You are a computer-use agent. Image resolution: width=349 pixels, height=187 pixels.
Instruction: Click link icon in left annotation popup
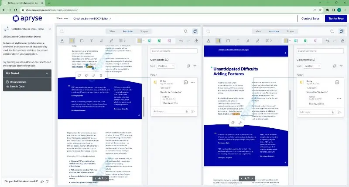pyautogui.click(x=94, y=75)
